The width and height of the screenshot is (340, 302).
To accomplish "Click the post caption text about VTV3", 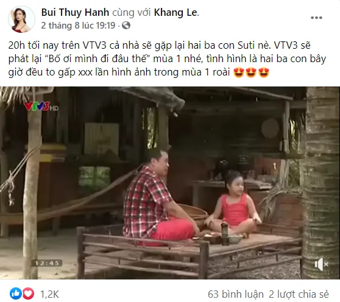I will (167, 59).
